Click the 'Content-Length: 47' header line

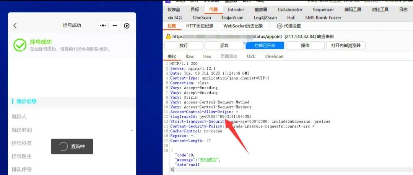click(190, 141)
